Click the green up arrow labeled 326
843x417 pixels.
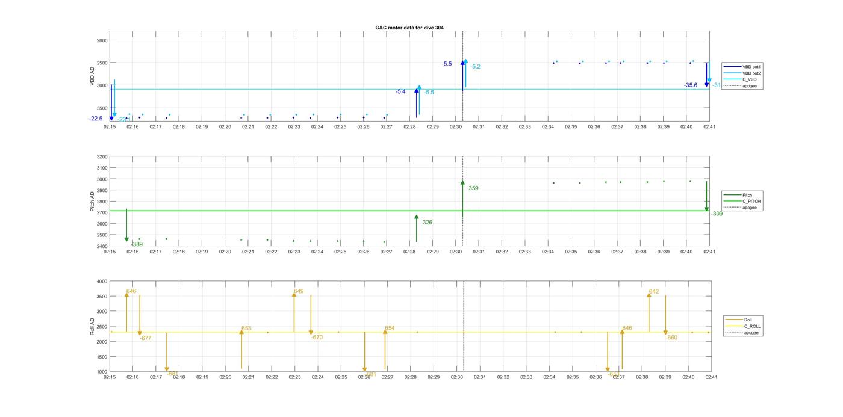point(416,229)
